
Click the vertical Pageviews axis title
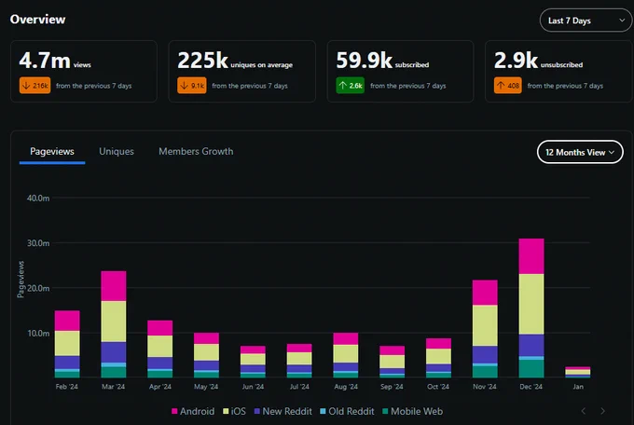pyautogui.click(x=21, y=280)
